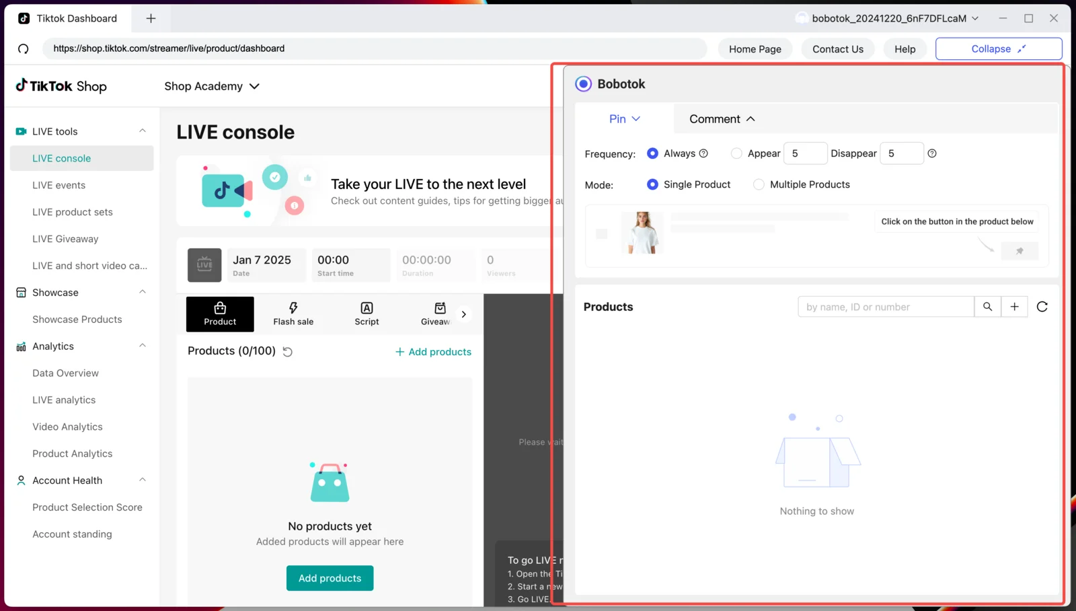Click the Home Page button
The width and height of the screenshot is (1076, 611).
tap(755, 49)
